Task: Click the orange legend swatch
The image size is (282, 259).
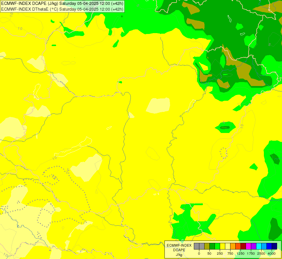Action: [x=233, y=246]
